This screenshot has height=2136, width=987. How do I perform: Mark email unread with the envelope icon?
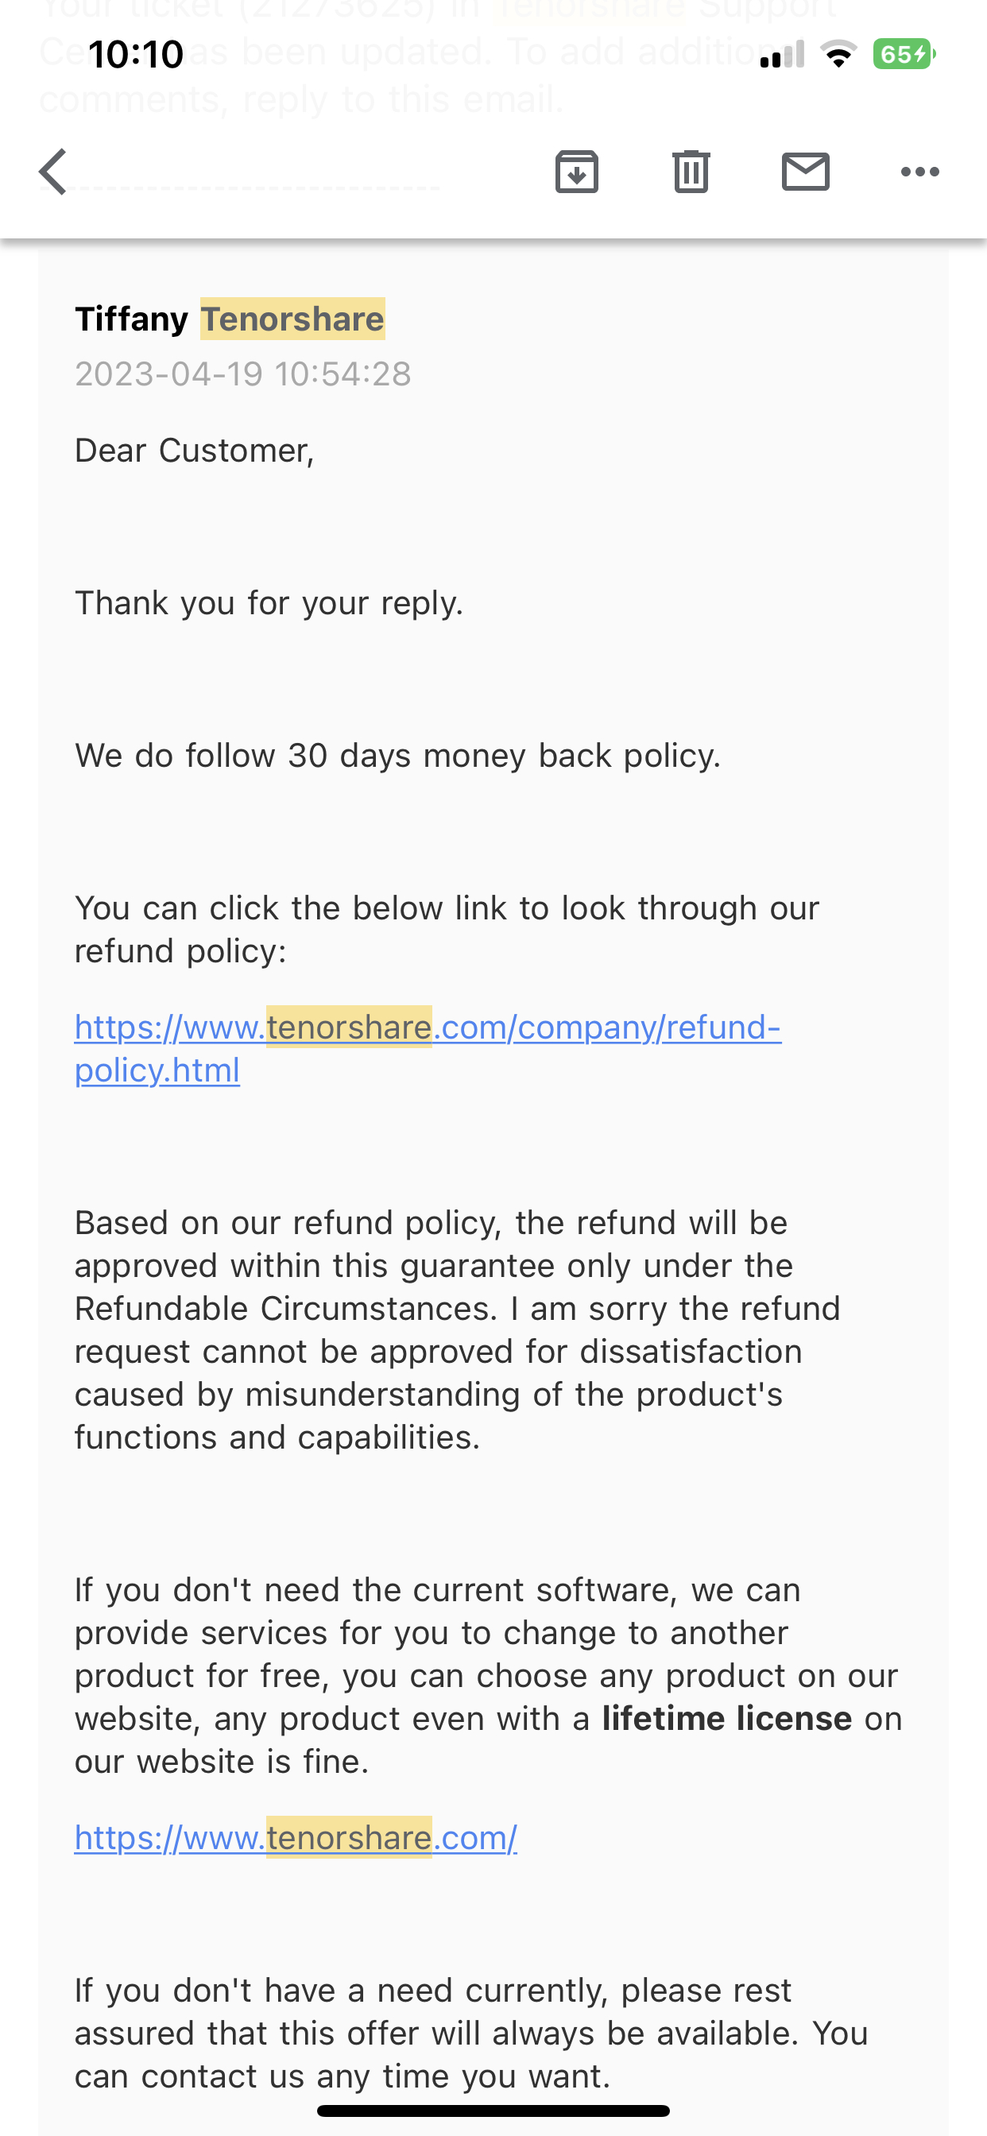(x=805, y=172)
